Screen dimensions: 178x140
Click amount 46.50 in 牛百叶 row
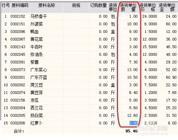171,47
